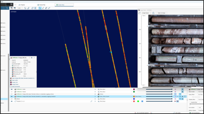Click the Image Link magenta icon
The width and height of the screenshot is (204, 114).
point(11,82)
